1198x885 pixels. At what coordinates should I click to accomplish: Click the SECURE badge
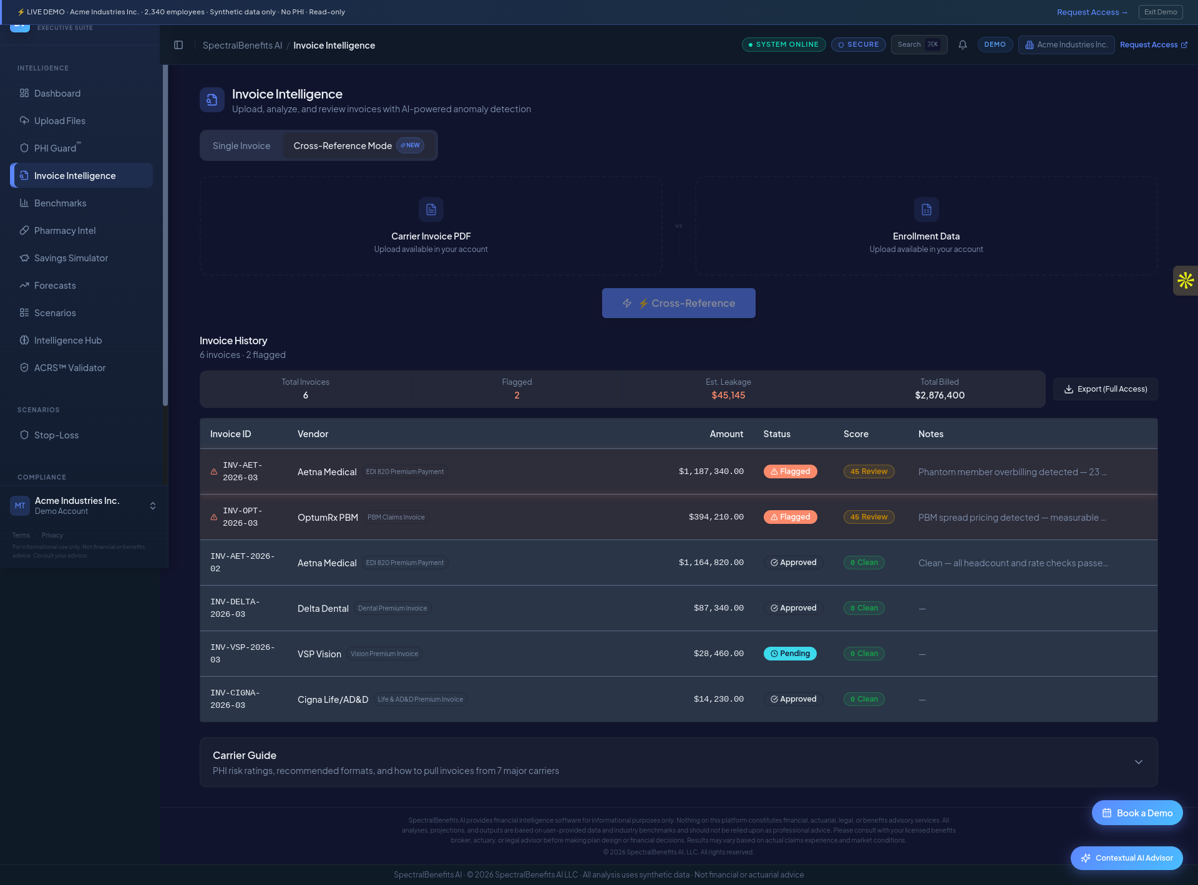click(859, 45)
